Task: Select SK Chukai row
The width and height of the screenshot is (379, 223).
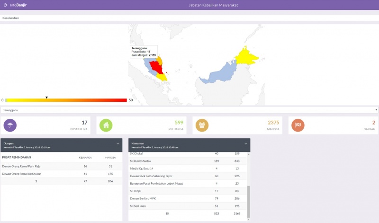Action: 188,154
